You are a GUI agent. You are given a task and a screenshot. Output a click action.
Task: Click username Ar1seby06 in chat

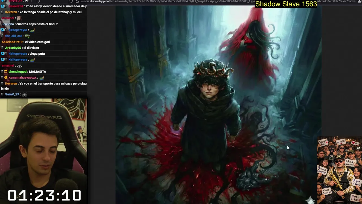(x=13, y=48)
